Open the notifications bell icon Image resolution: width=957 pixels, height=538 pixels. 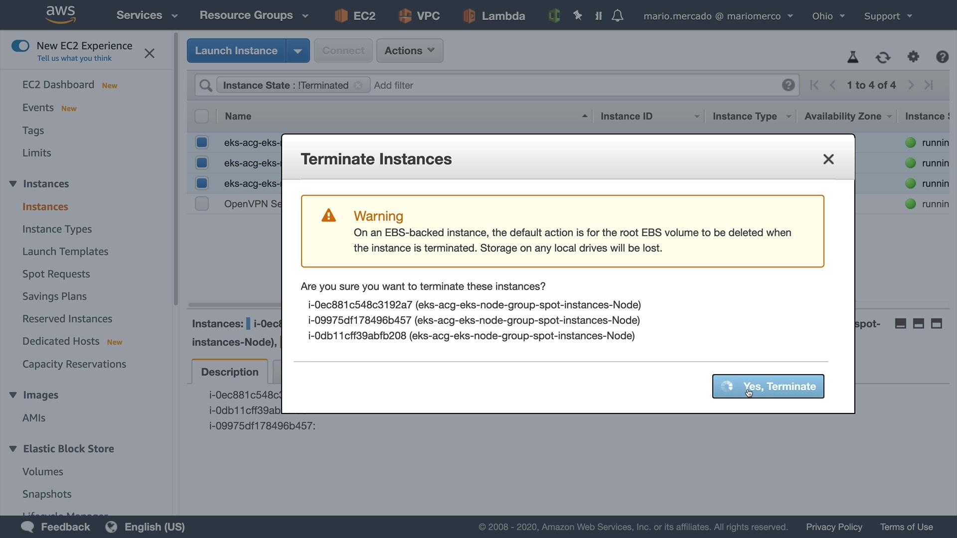pos(617,16)
